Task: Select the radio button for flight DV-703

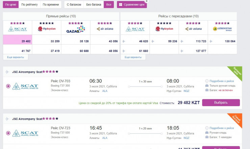Action: click(x=8, y=86)
